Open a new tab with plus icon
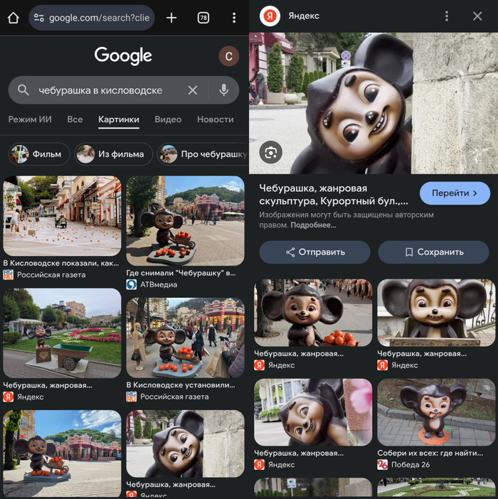 point(171,18)
